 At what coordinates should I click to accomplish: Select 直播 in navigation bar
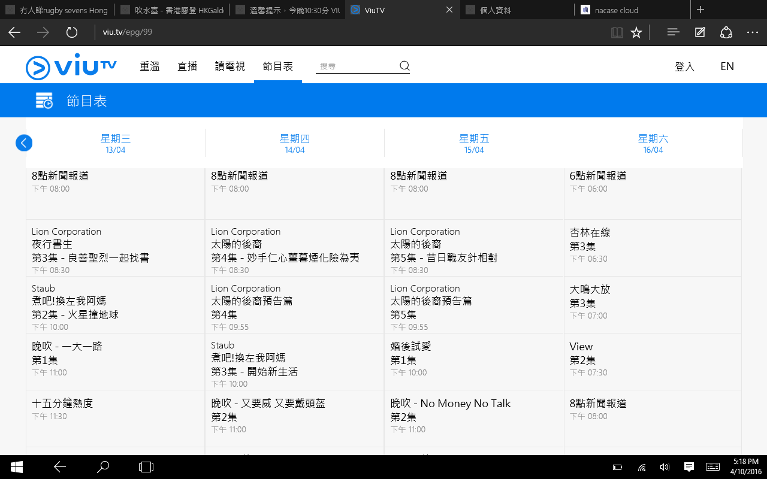(x=188, y=66)
